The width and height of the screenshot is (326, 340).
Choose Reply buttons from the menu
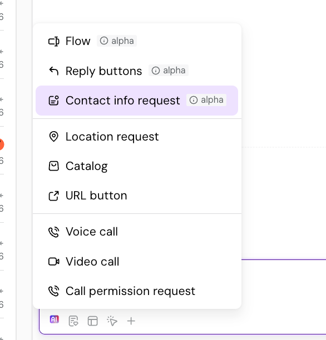coord(137,71)
